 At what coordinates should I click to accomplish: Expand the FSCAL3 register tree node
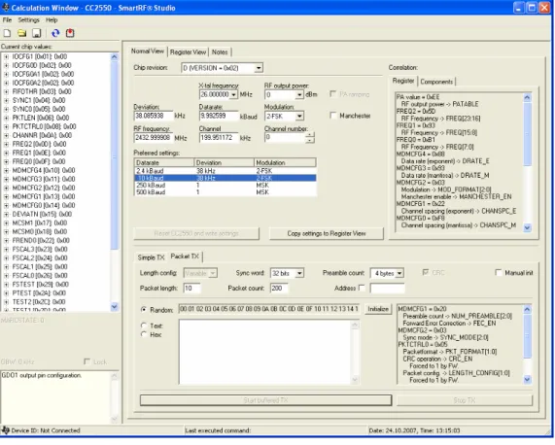(x=6, y=249)
